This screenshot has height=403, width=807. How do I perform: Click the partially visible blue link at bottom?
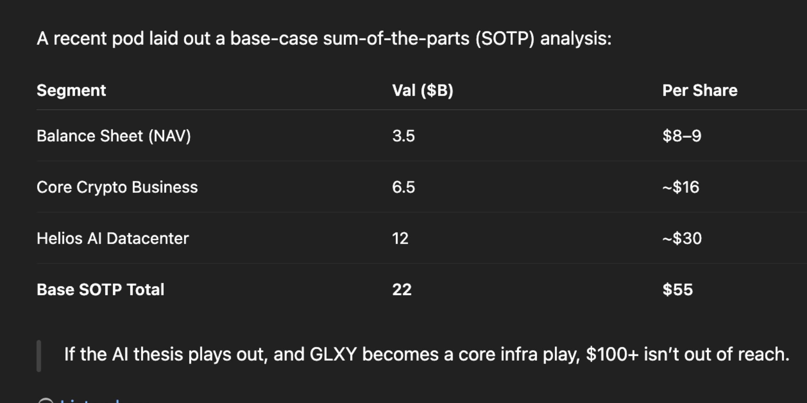[x=90, y=401]
